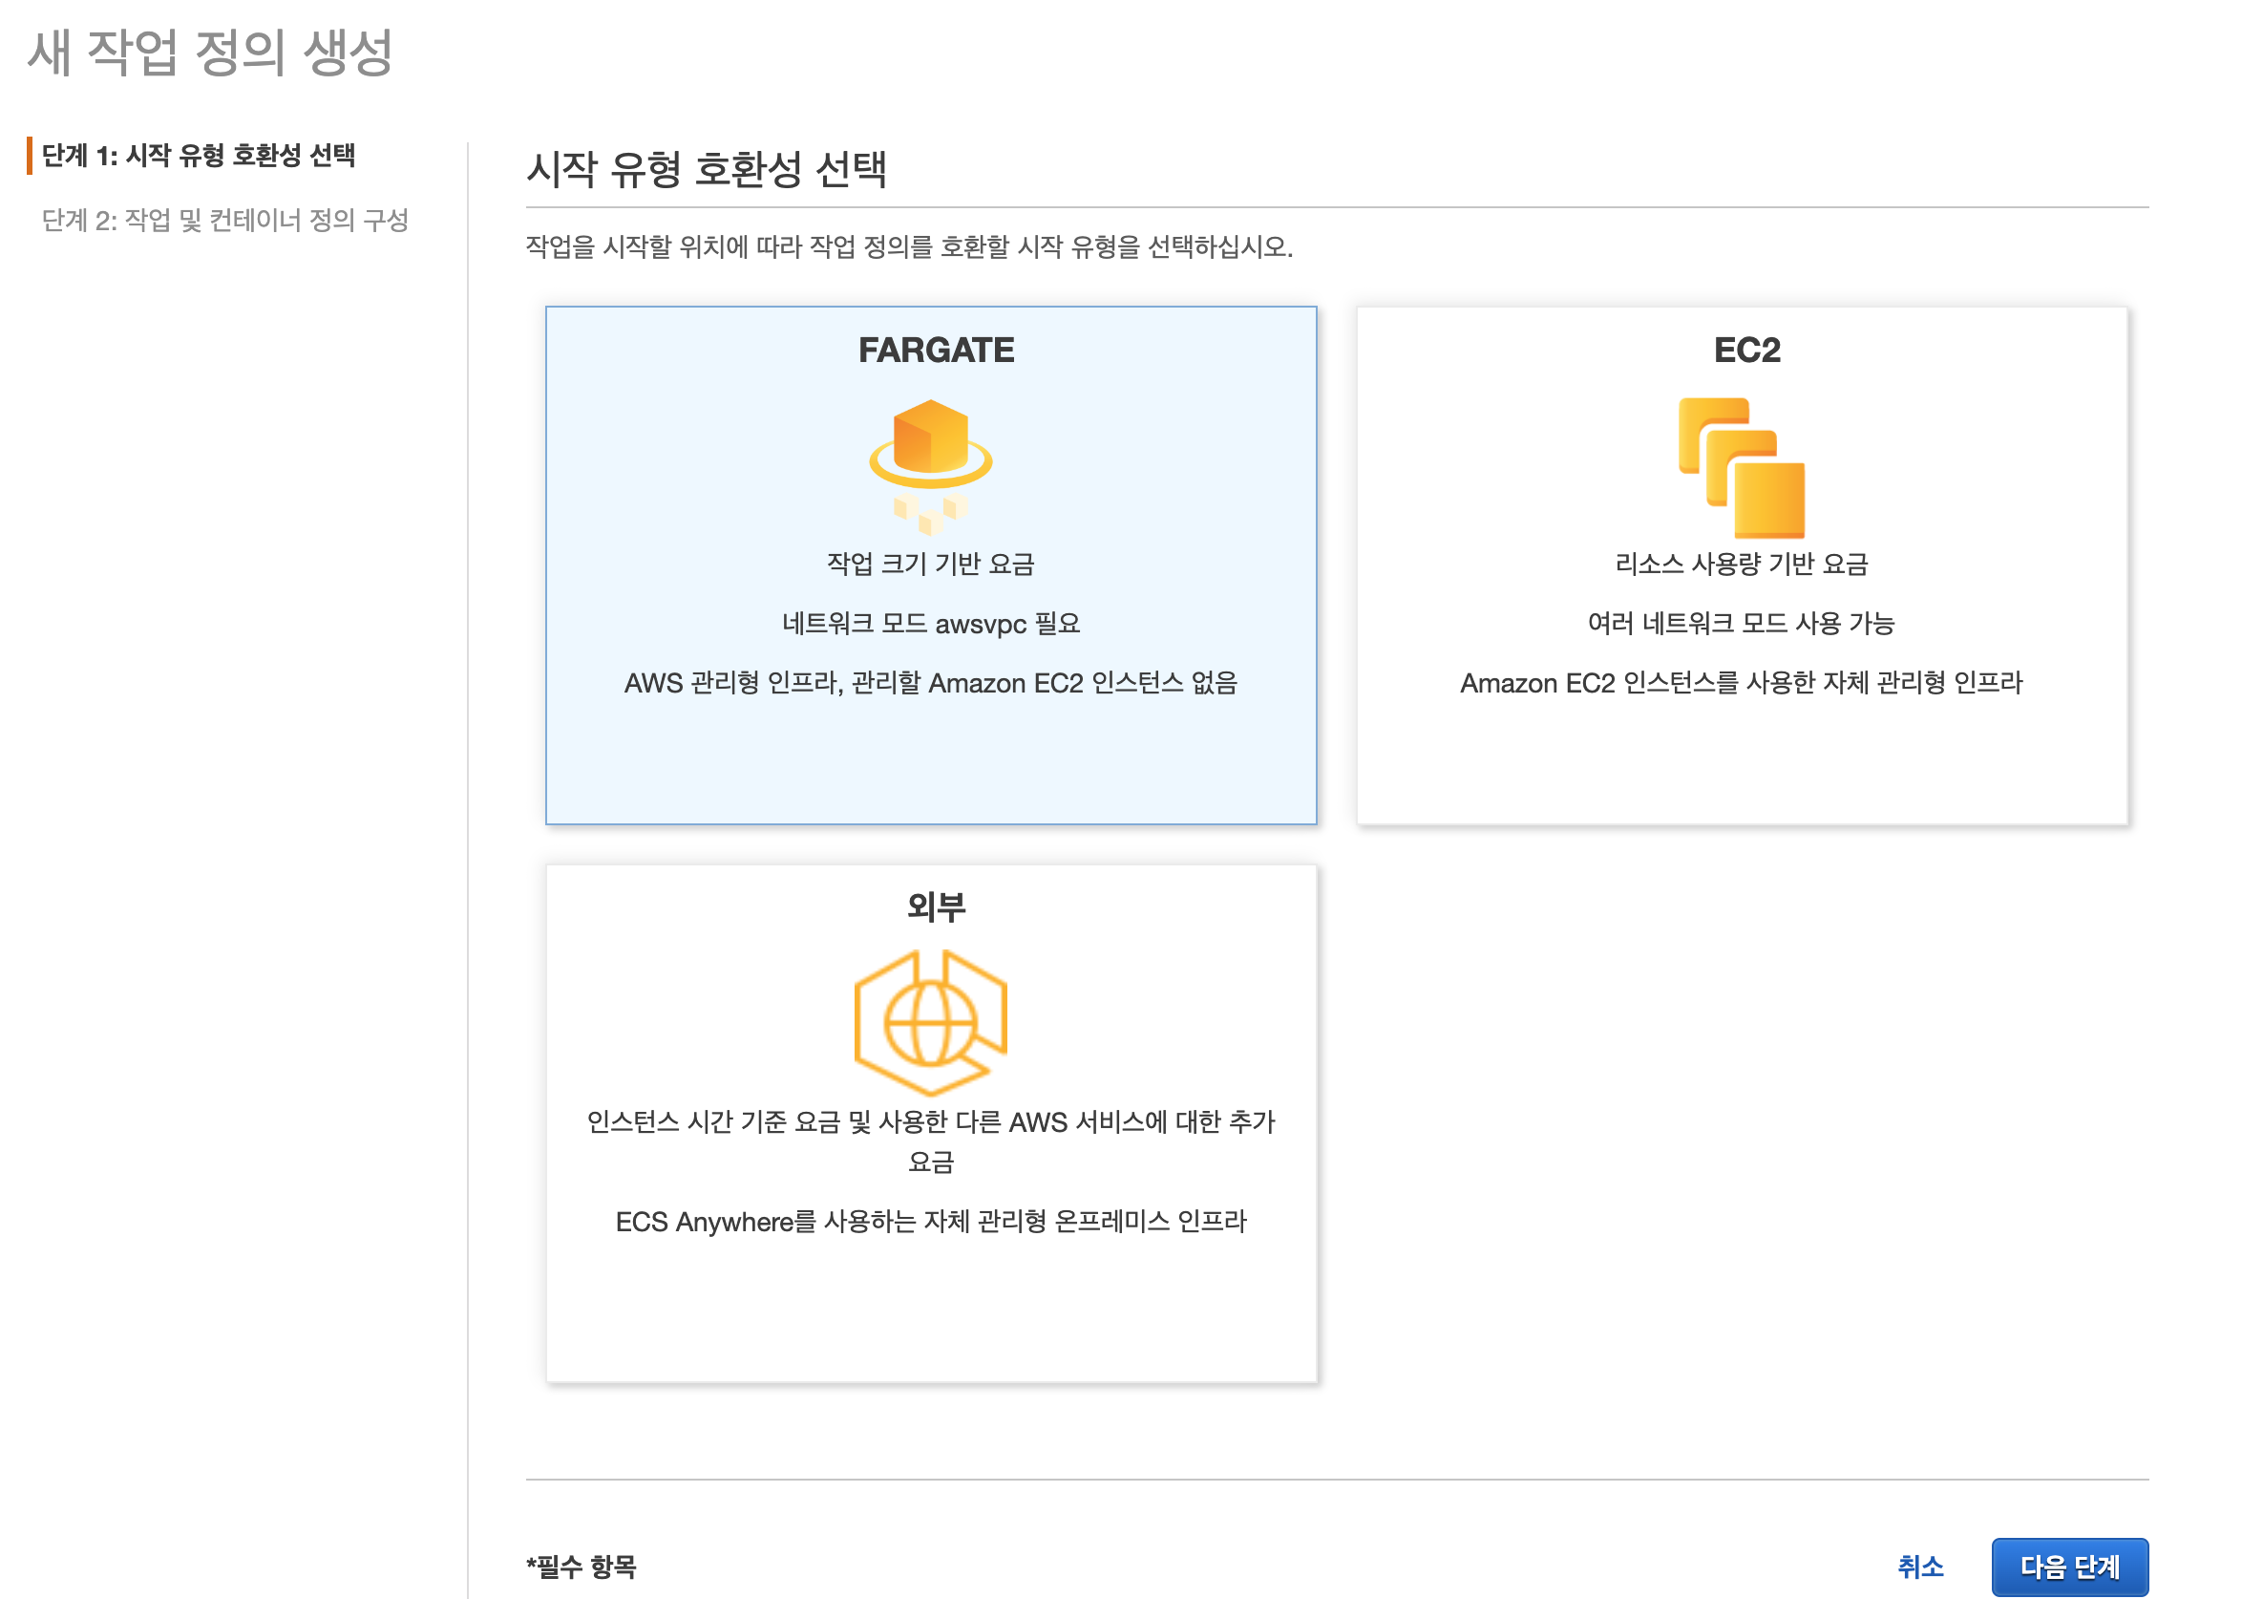This screenshot has height=1599, width=2263.
Task: Click the *필수 항목 note
Action: click(582, 1566)
